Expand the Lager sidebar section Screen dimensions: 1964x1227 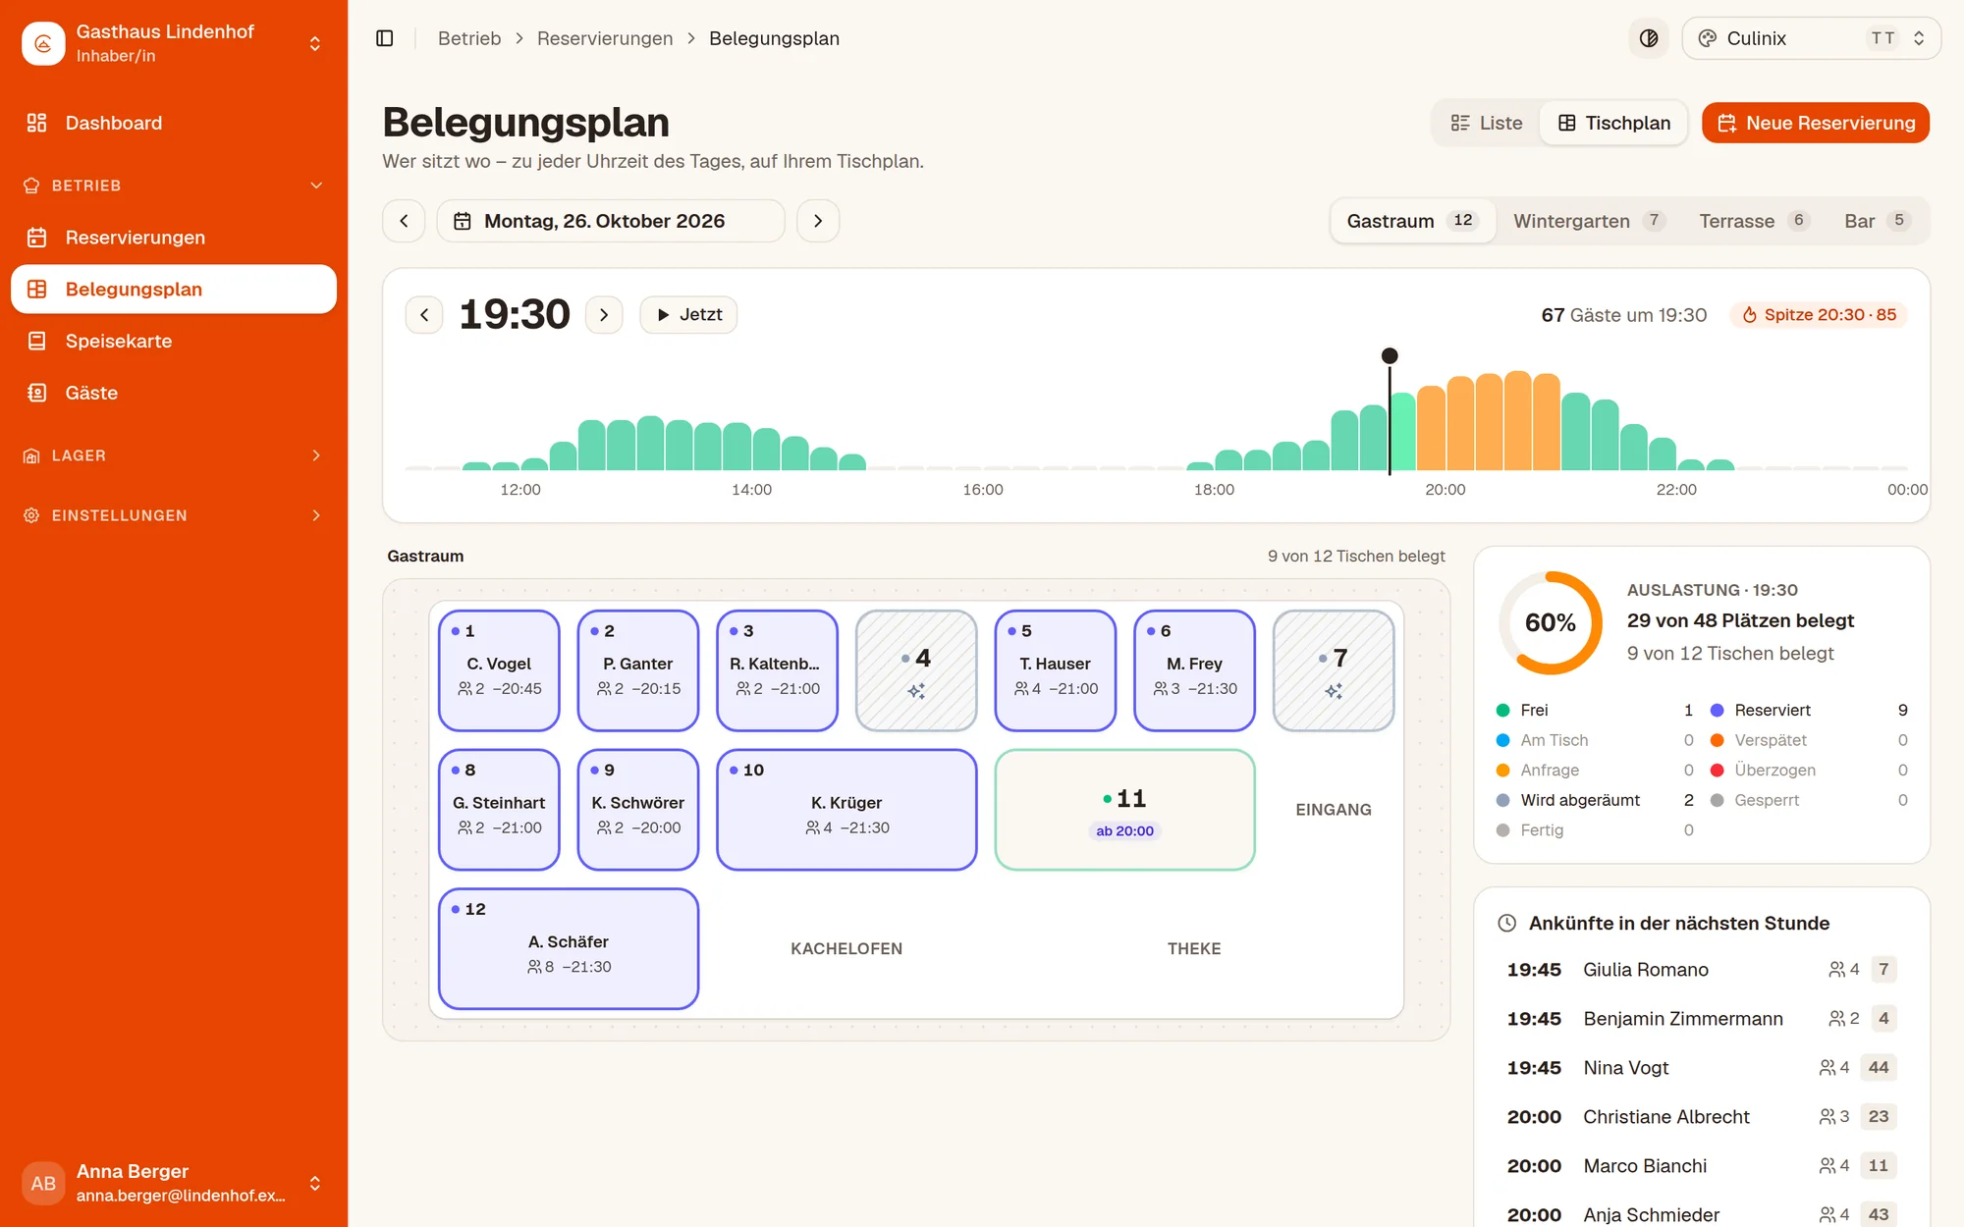coord(174,455)
